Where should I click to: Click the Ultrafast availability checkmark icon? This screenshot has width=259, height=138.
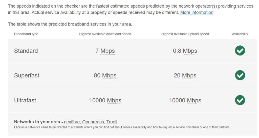(240, 100)
